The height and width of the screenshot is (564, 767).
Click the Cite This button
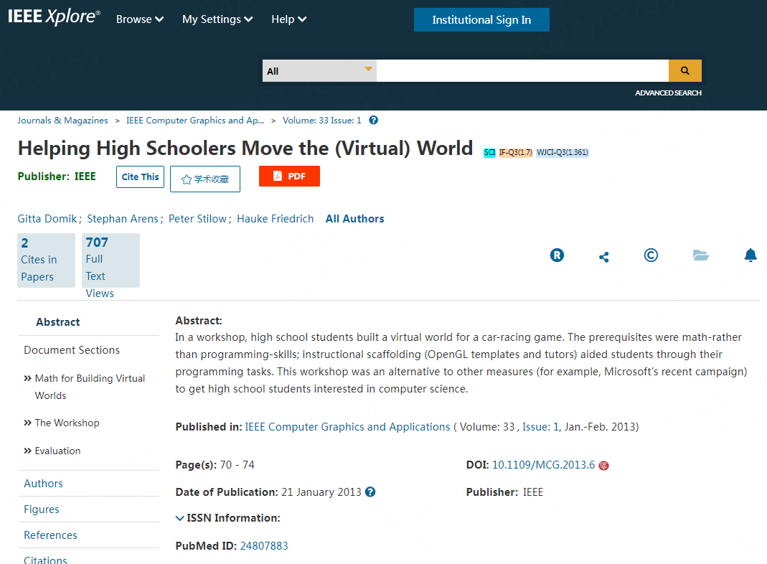click(x=140, y=177)
